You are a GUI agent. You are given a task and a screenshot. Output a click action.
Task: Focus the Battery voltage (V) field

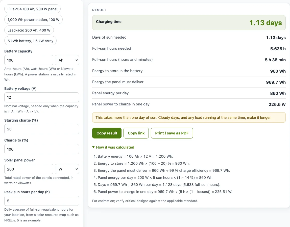pos(42,97)
